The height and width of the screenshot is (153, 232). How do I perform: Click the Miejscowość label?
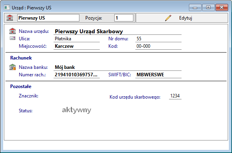click(x=32, y=46)
